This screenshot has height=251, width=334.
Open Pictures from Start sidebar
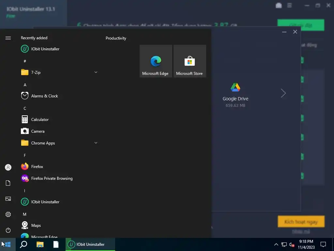point(8,199)
